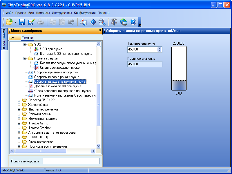Image resolution: width=232 pixels, height=174 pixels.
Task: Click the blue question mark help icon
Action: point(133,22)
